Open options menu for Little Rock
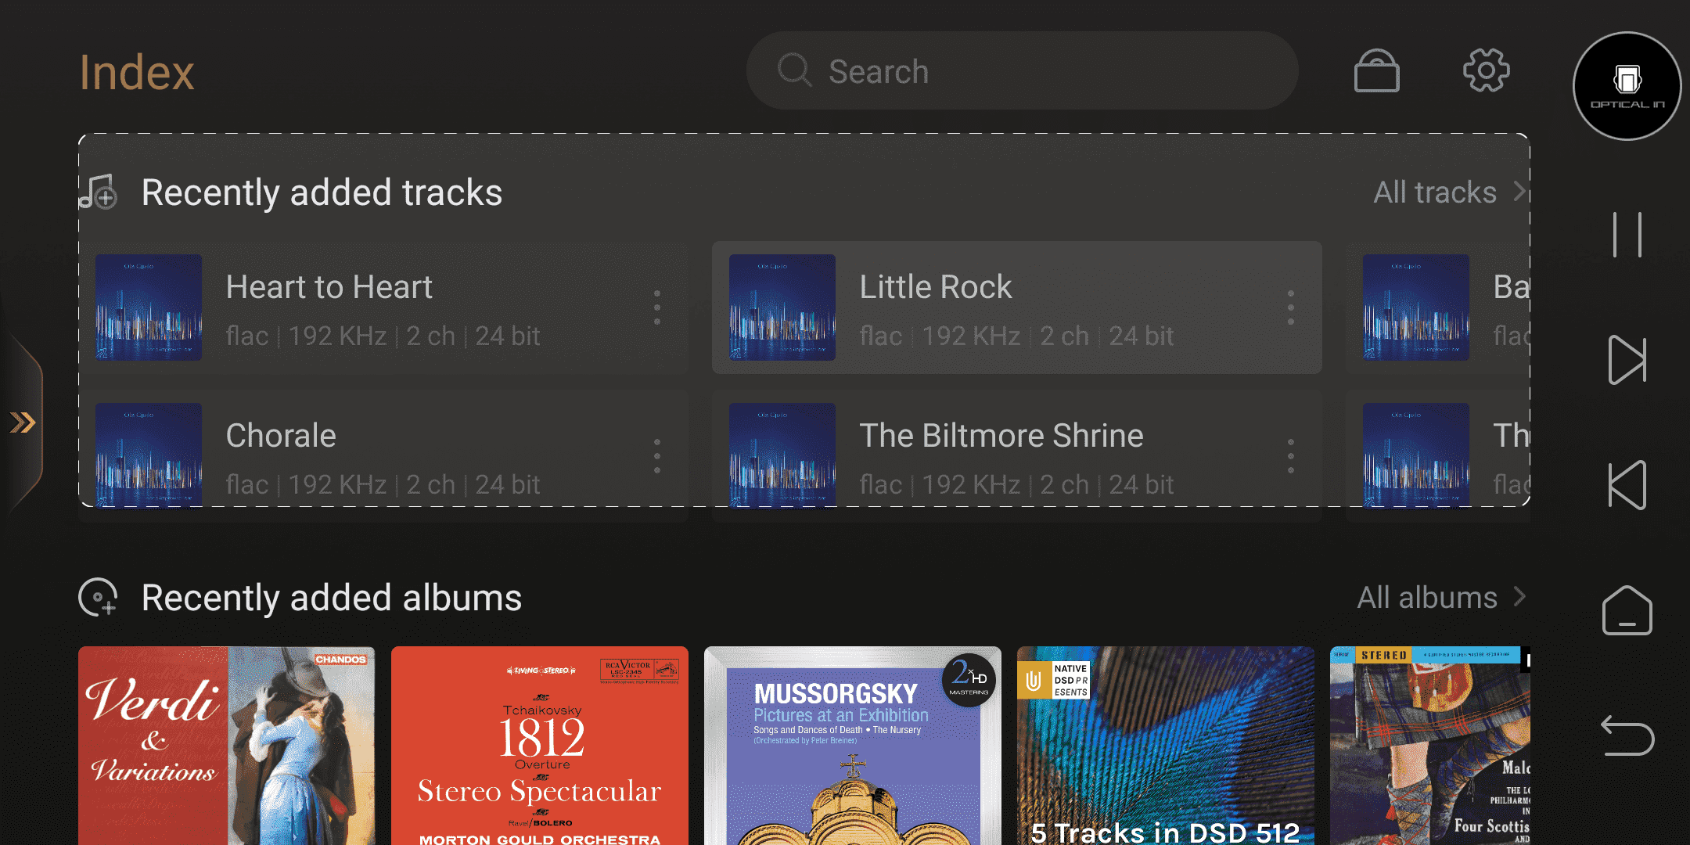Viewport: 1690px width, 845px height. point(1291,307)
